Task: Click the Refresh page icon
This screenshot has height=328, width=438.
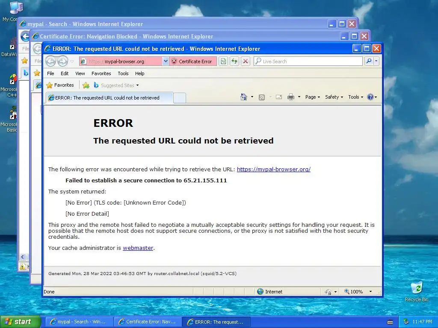Action: tap(234, 61)
